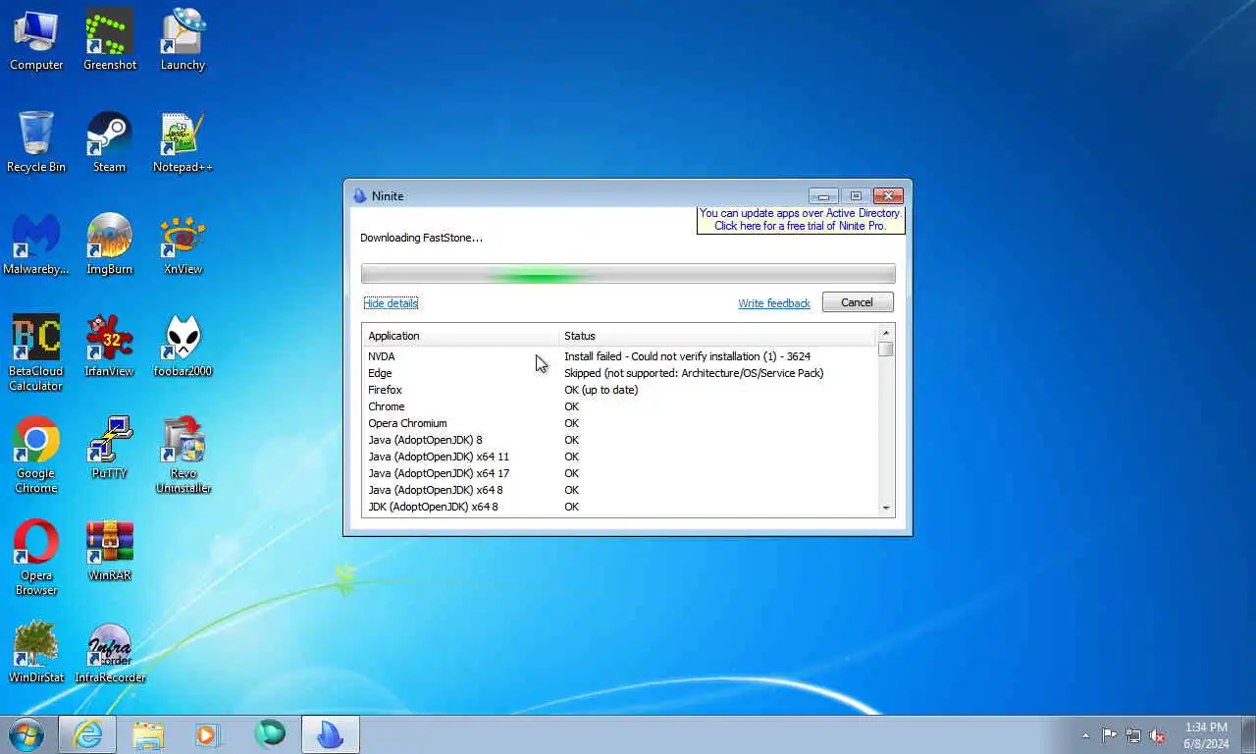
Task: Open Windows Explorer from the taskbar
Action: (148, 734)
